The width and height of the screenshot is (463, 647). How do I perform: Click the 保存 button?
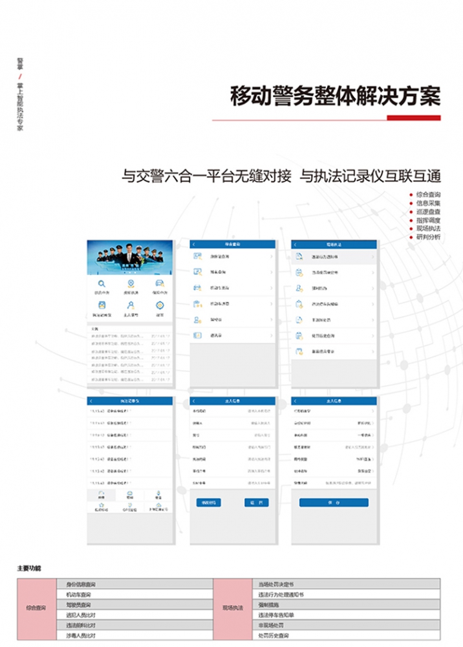click(334, 503)
